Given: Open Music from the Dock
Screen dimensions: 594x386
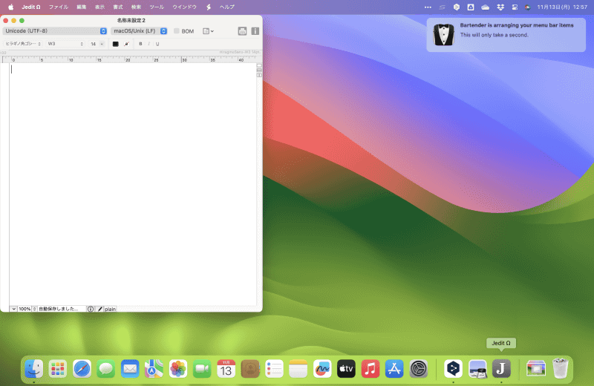Looking at the screenshot, I should [x=371, y=369].
